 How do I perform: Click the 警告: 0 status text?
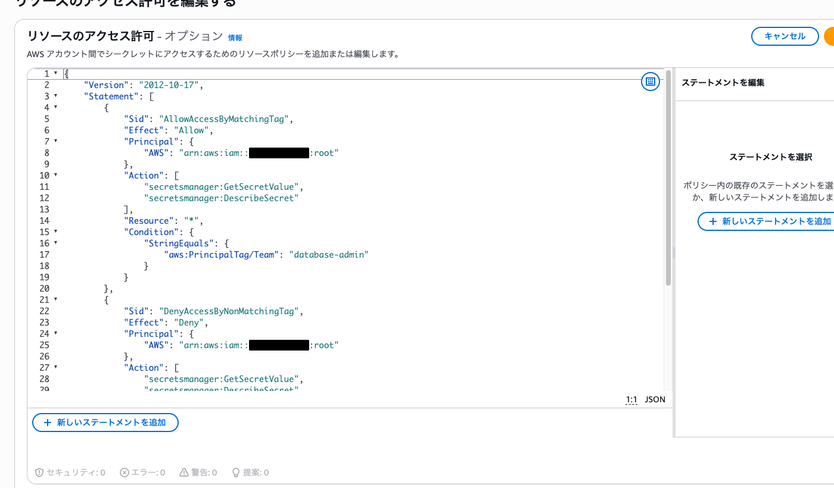(x=204, y=473)
